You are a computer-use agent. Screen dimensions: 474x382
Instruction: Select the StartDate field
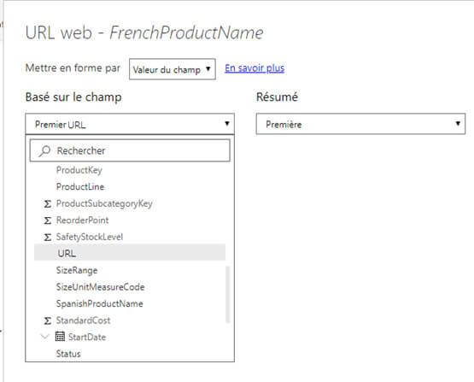(87, 337)
